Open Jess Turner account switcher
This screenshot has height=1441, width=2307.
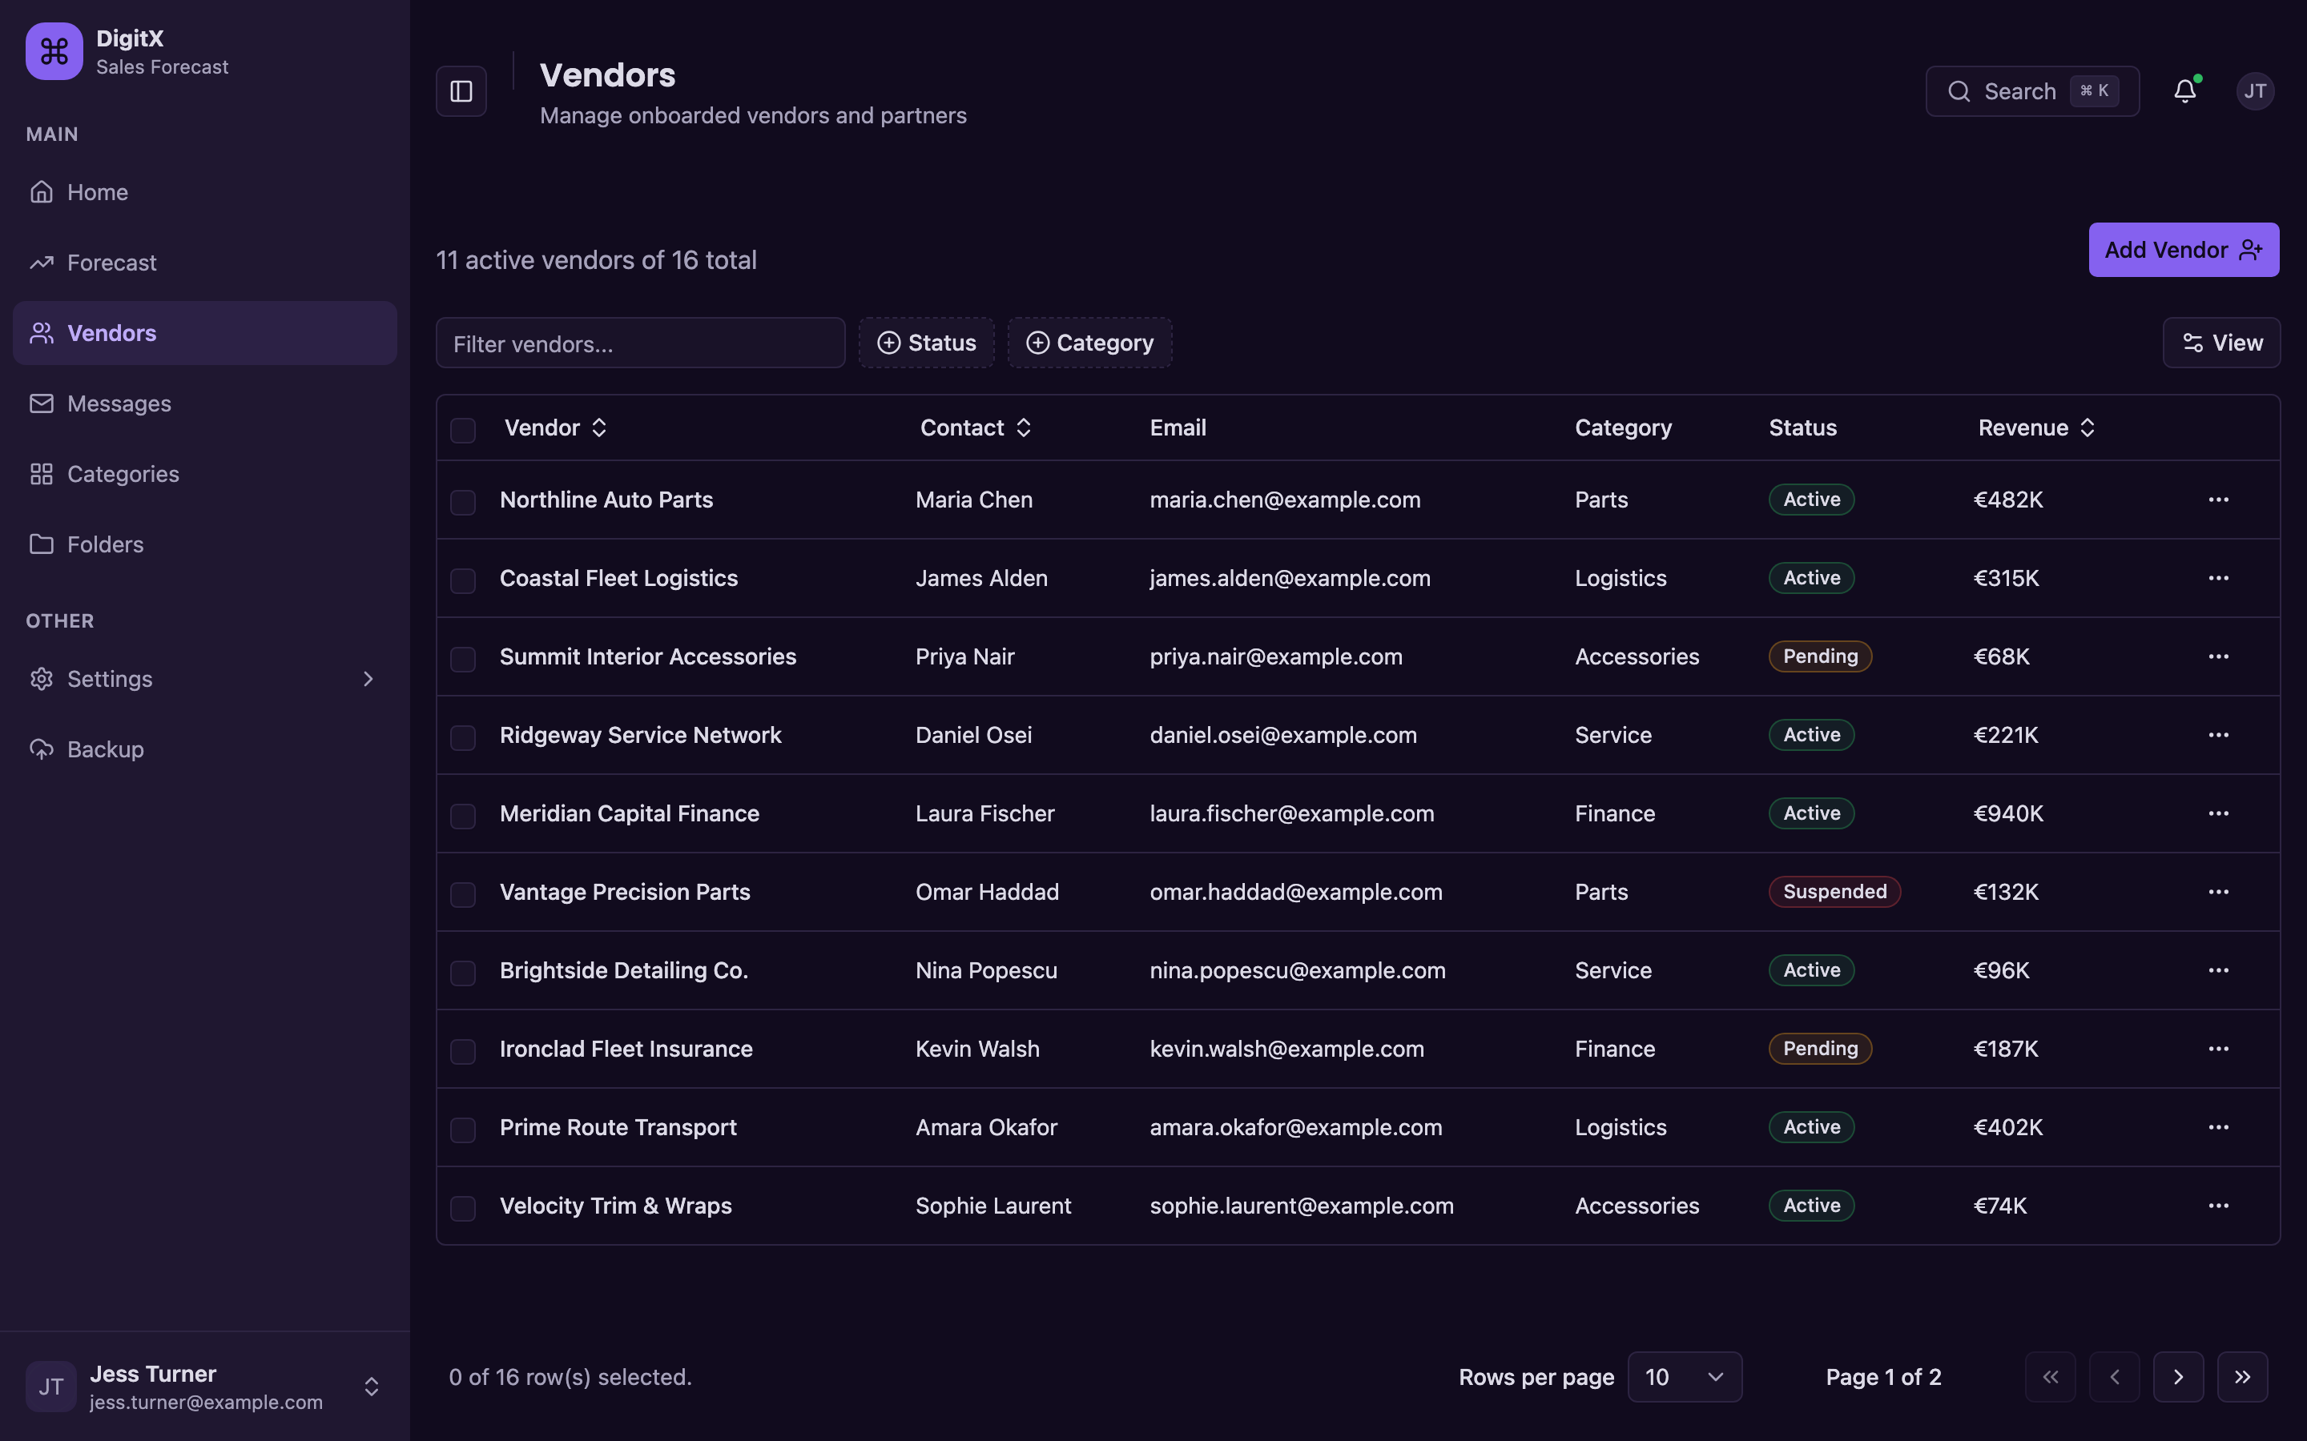pyautogui.click(x=205, y=1387)
